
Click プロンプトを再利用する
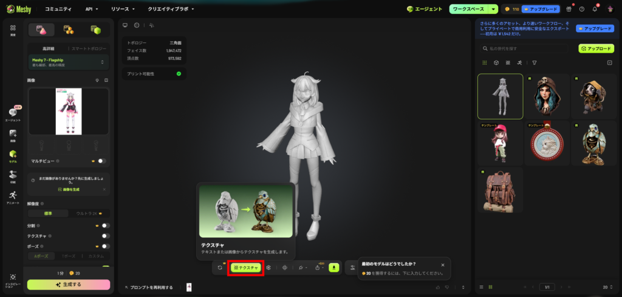point(149,287)
